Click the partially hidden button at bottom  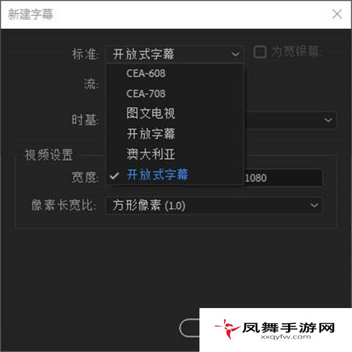(189, 328)
